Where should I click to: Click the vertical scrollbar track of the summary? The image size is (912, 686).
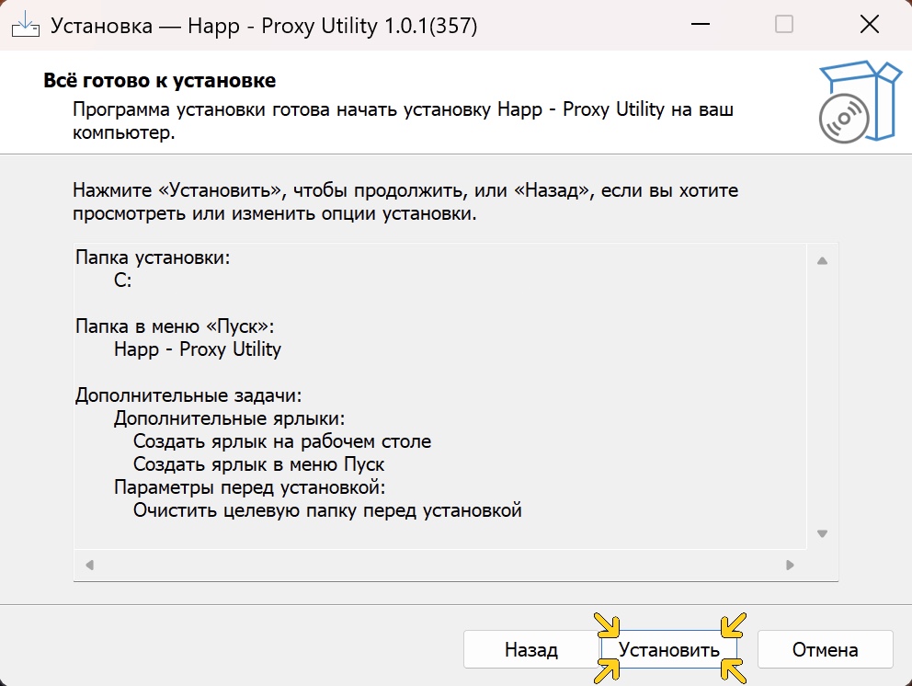[x=822, y=395]
